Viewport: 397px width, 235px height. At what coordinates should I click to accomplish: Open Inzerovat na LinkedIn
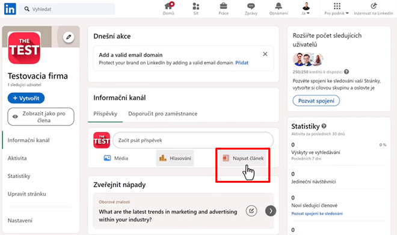coord(374,9)
